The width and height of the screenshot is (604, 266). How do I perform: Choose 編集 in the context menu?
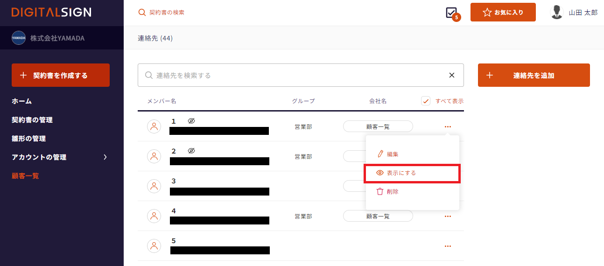(392, 154)
